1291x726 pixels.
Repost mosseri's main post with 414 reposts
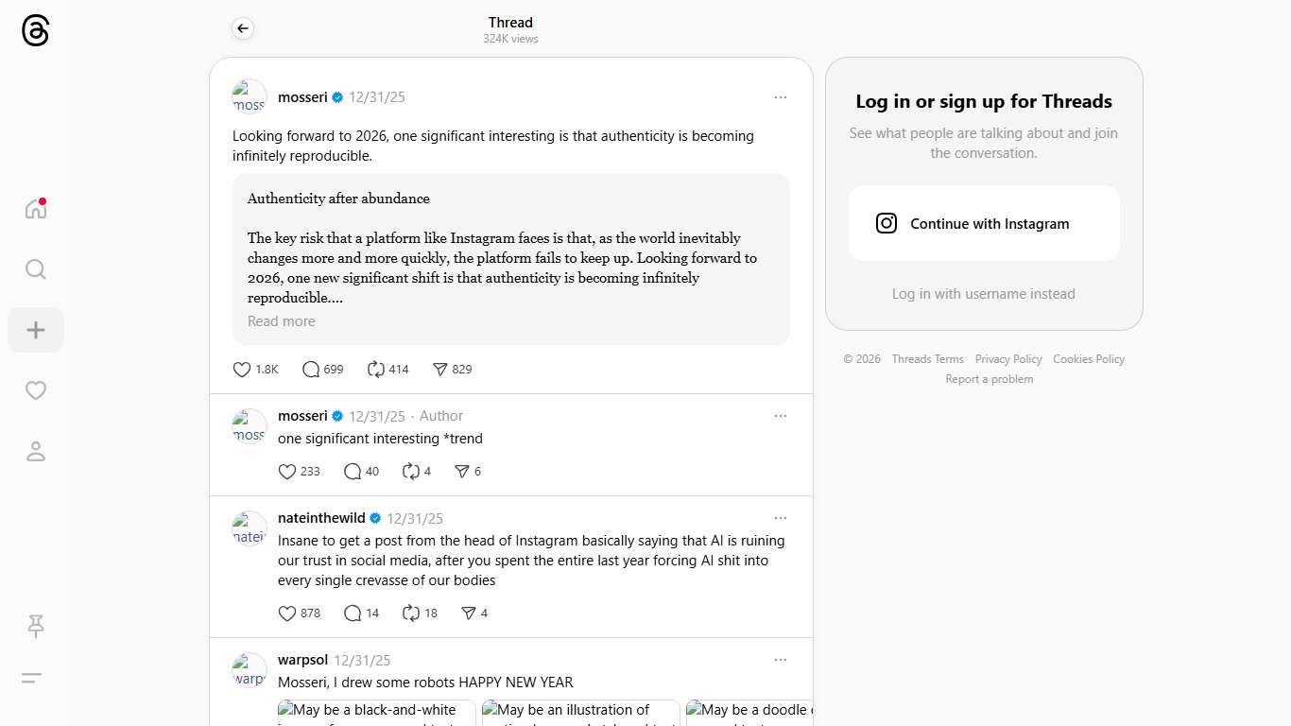click(x=376, y=370)
